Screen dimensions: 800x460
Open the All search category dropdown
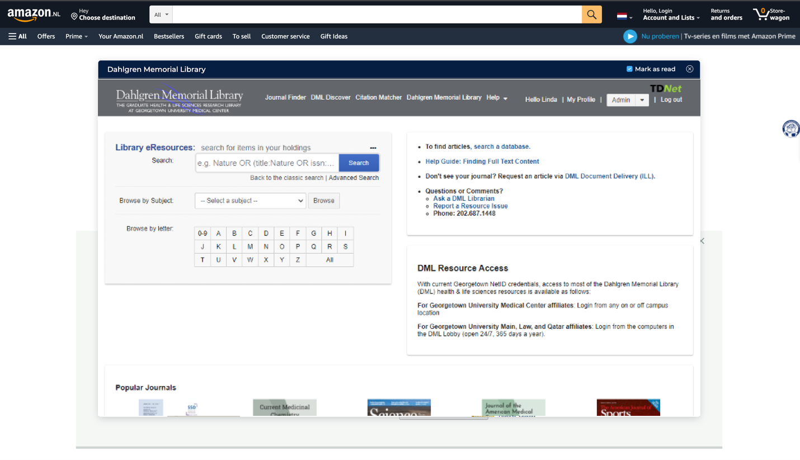pyautogui.click(x=161, y=15)
